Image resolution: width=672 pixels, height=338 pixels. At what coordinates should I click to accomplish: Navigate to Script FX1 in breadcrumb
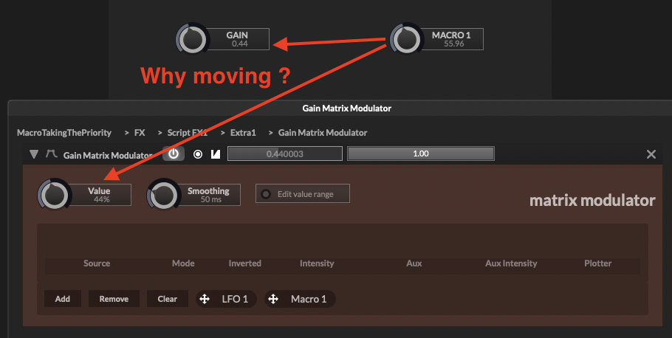click(188, 133)
